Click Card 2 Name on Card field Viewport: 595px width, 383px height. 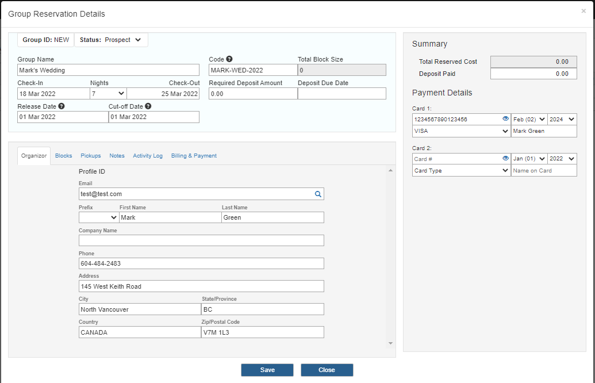(544, 170)
